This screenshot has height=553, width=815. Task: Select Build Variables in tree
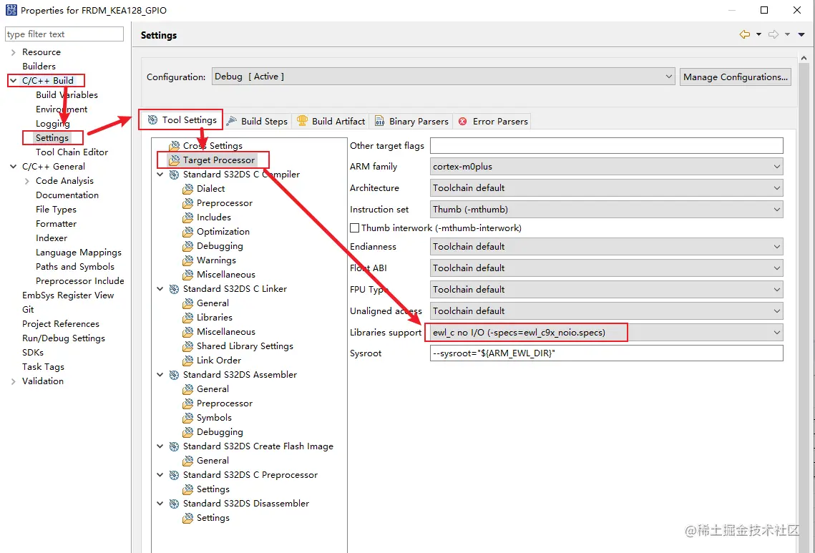click(x=67, y=95)
